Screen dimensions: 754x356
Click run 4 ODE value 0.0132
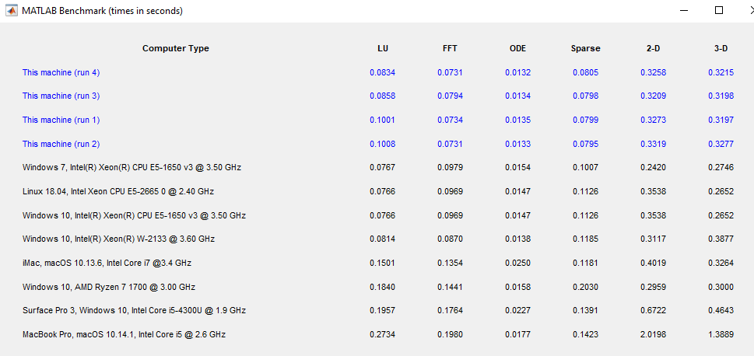[x=518, y=72]
